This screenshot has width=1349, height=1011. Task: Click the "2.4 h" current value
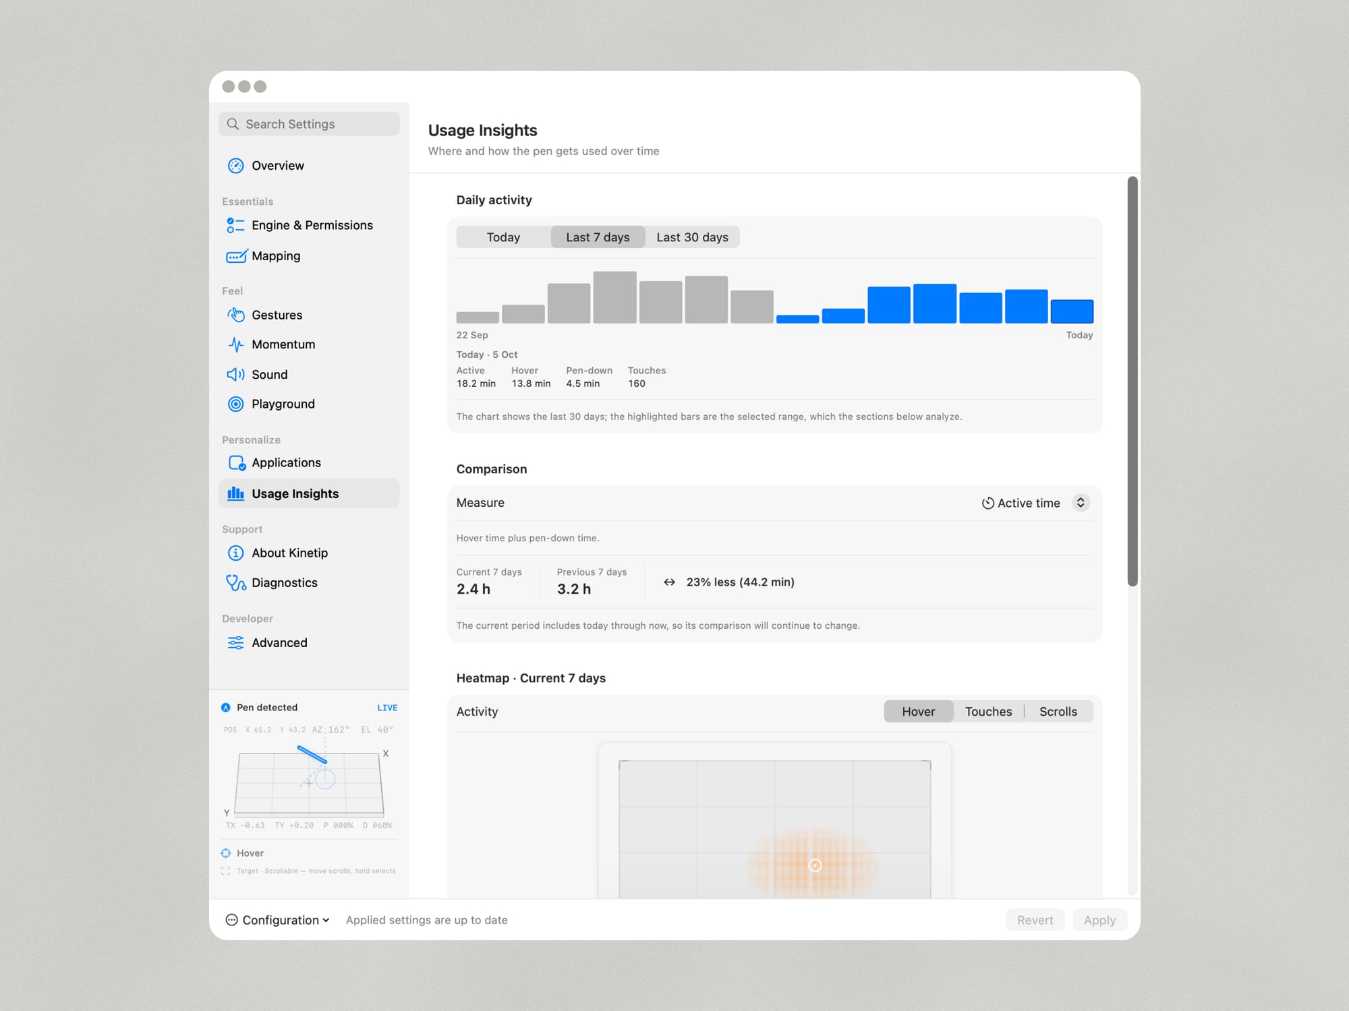click(x=473, y=589)
